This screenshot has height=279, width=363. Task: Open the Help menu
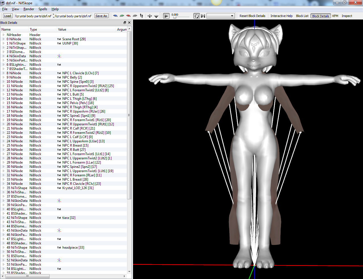pos(55,9)
